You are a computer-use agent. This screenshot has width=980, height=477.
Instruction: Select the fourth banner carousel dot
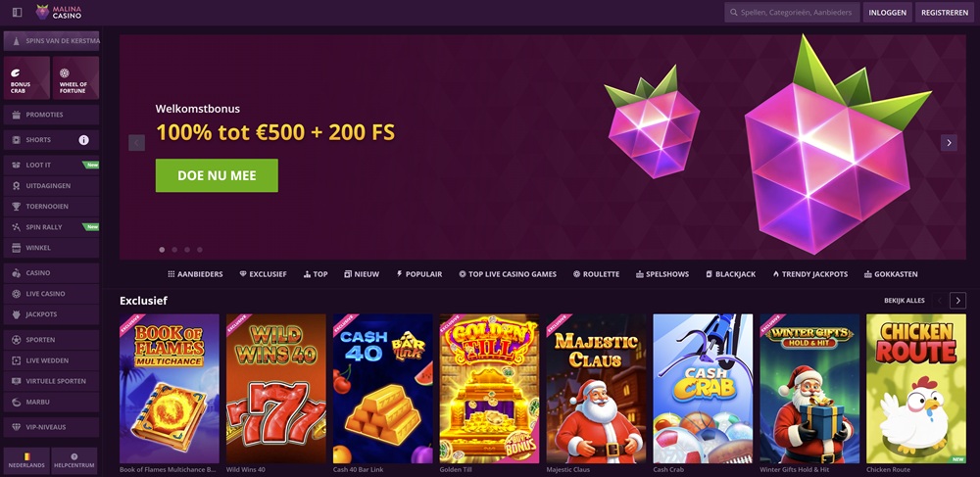coord(199,250)
